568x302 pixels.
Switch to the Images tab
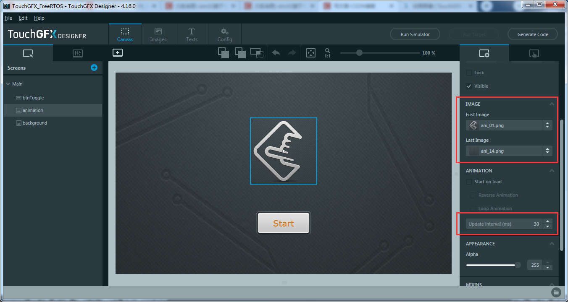click(158, 35)
